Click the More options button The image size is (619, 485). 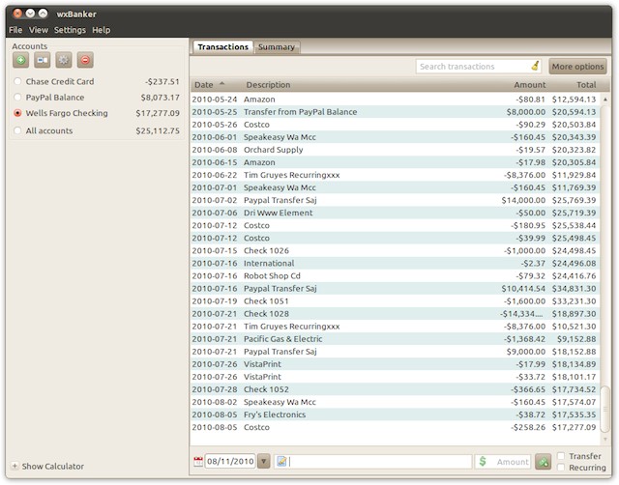(577, 67)
